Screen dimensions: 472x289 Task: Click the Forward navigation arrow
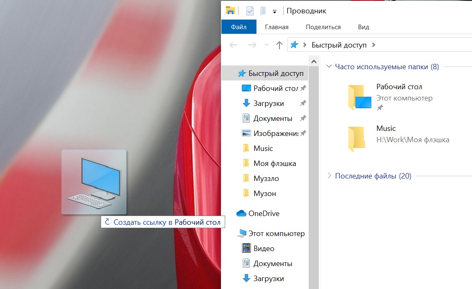click(252, 45)
